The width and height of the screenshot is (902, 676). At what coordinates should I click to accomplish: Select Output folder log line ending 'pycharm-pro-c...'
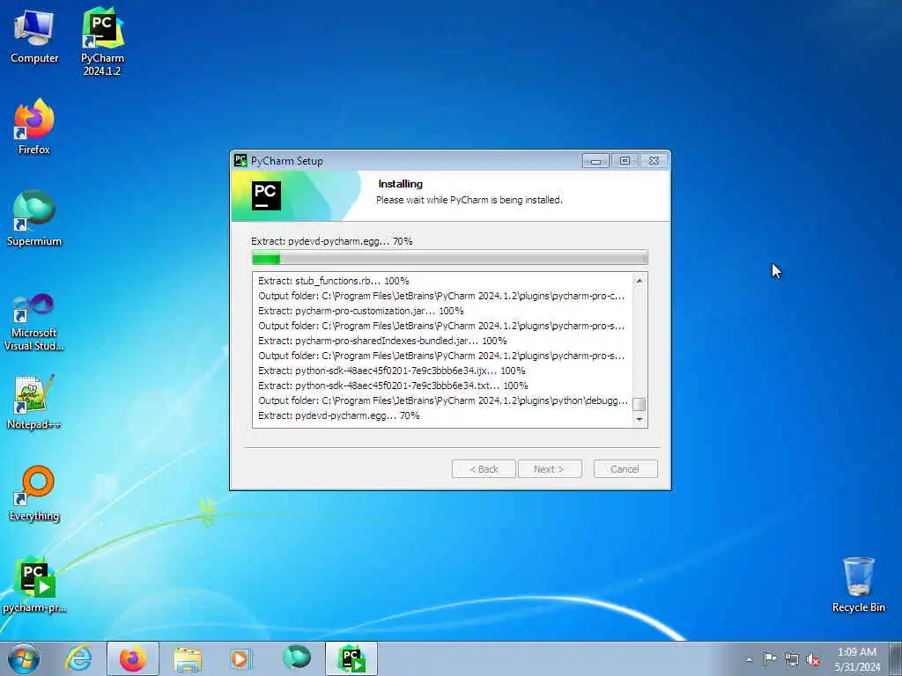pyautogui.click(x=441, y=296)
